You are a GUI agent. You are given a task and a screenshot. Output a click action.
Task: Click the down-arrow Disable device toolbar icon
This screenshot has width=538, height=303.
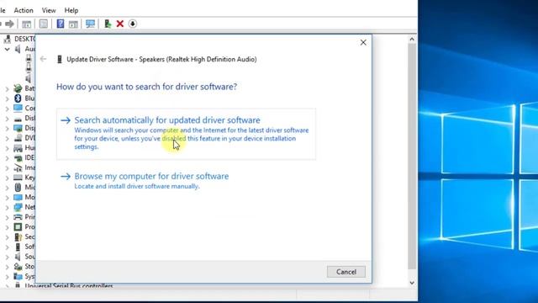[x=133, y=24]
